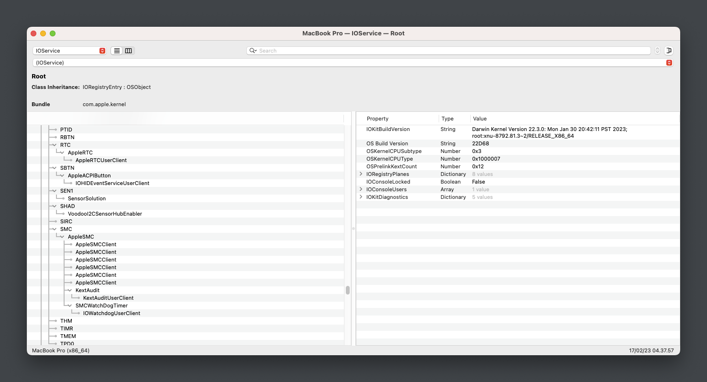Click the MacBook Pro (x86_64) status text
707x382 pixels.
[x=61, y=350]
